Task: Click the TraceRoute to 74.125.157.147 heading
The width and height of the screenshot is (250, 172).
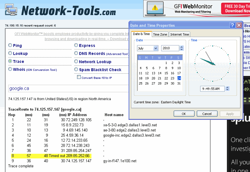Action: click(x=45, y=109)
